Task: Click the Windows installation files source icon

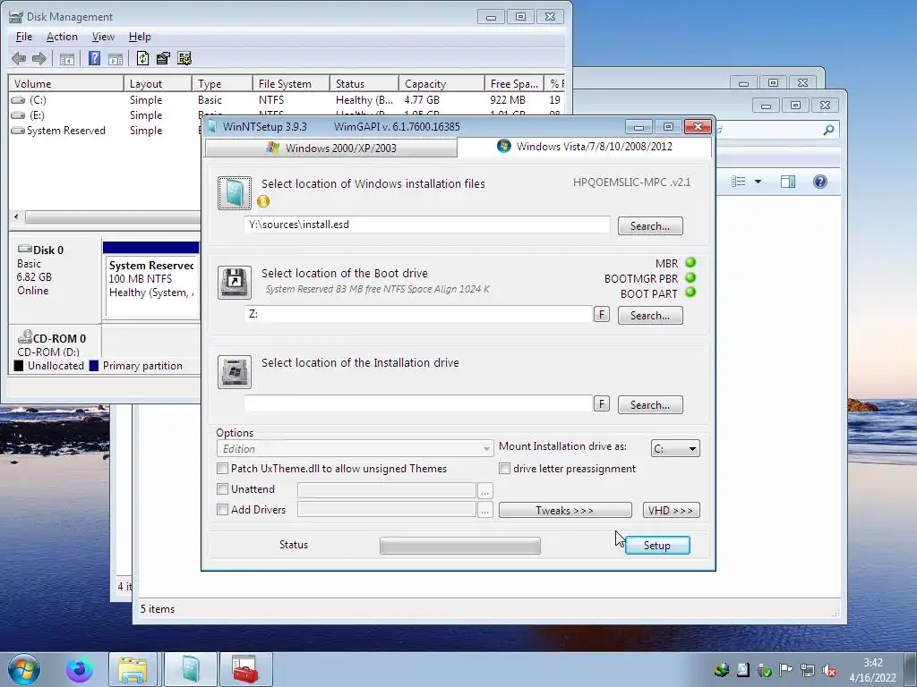Action: (235, 193)
